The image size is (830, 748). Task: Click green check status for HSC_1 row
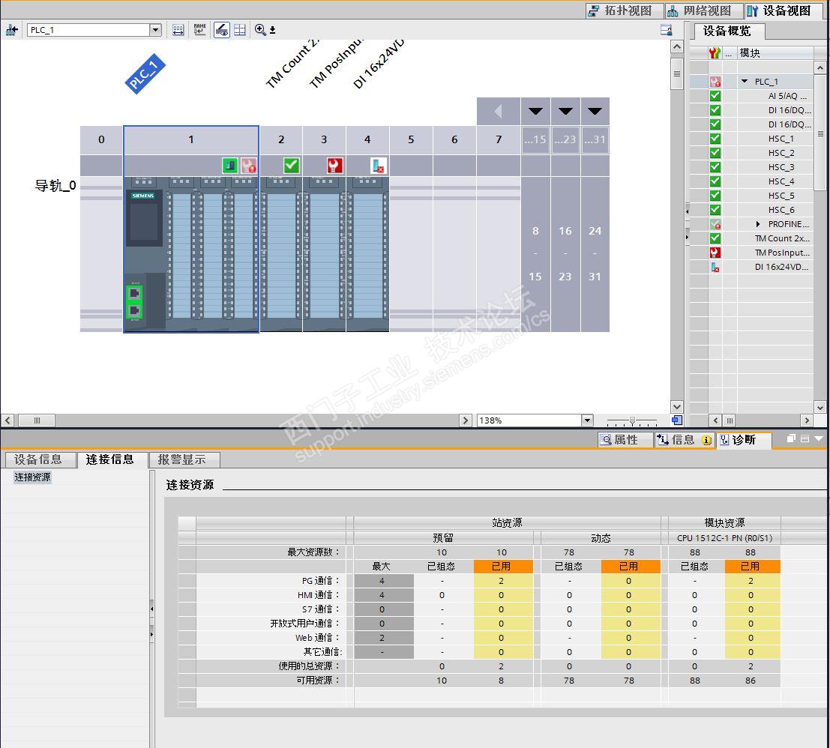715,139
